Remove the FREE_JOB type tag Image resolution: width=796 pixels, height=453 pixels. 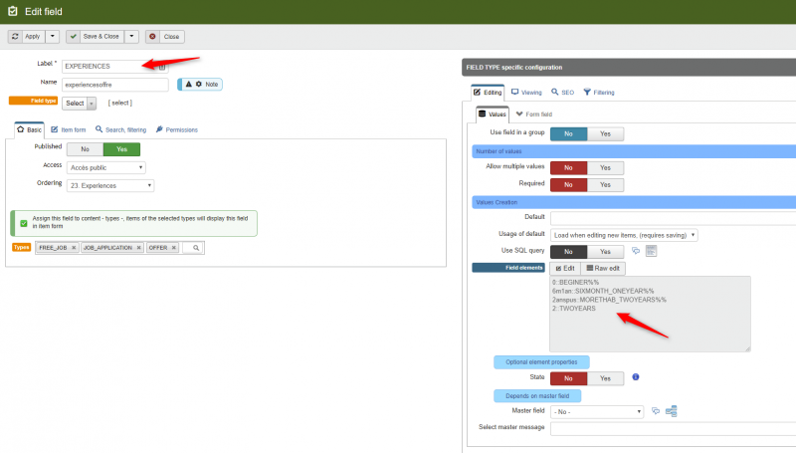tap(74, 247)
